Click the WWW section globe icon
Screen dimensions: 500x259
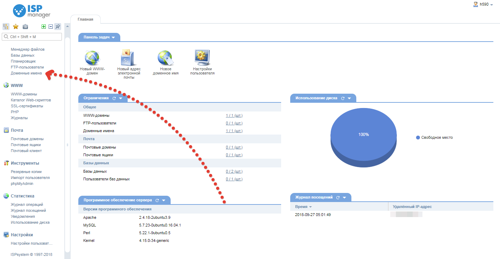pos(6,85)
